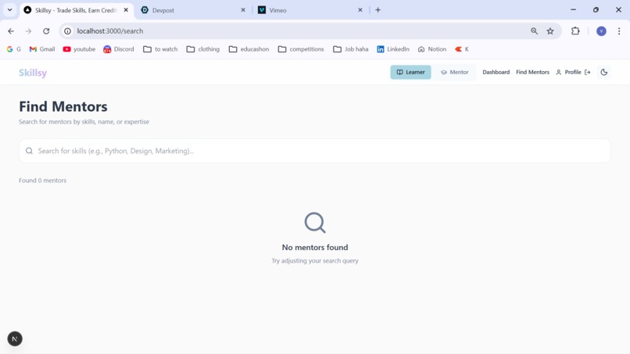This screenshot has height=354, width=630.
Task: Click the Next.js dev tools badge
Action: tap(15, 338)
